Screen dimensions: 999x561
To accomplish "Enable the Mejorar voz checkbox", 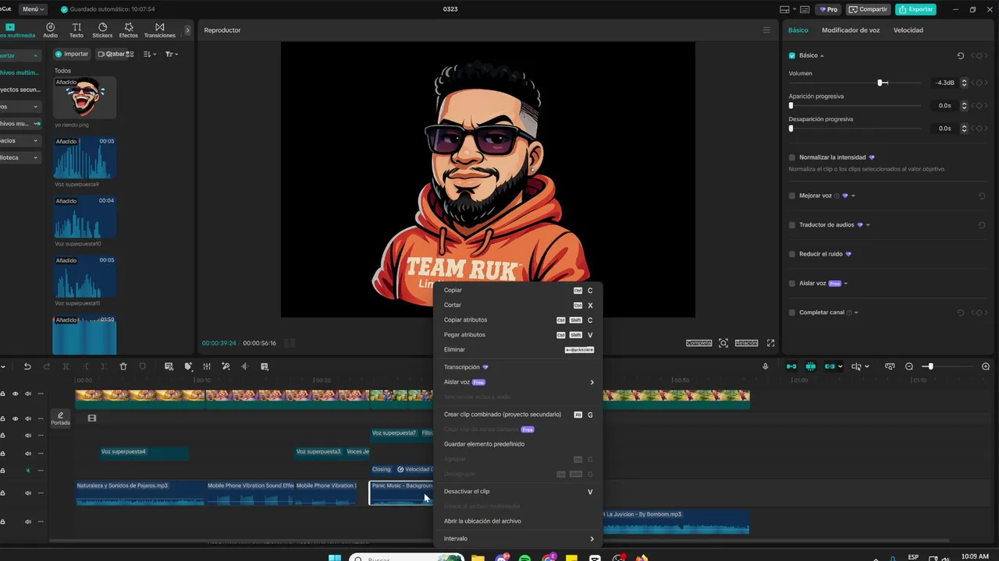I will 792,196.
